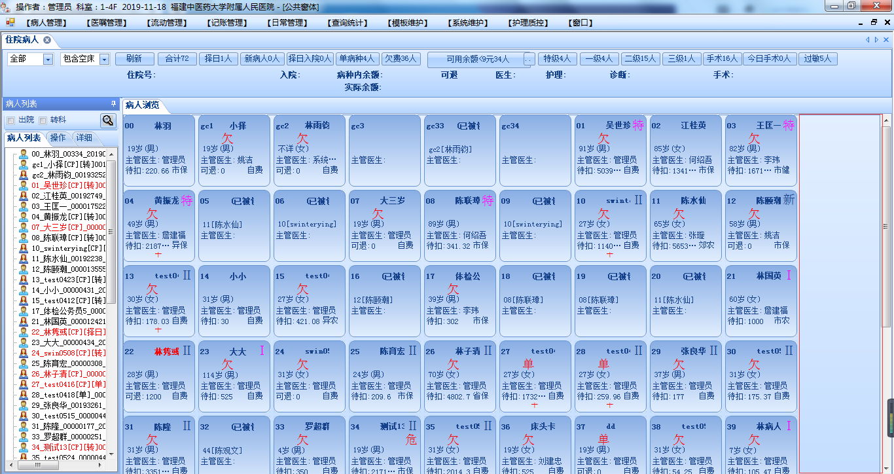Screen dimensions: 894x474
Task: Click the patient list vertical scrollbar thumb
Action: tap(111, 232)
